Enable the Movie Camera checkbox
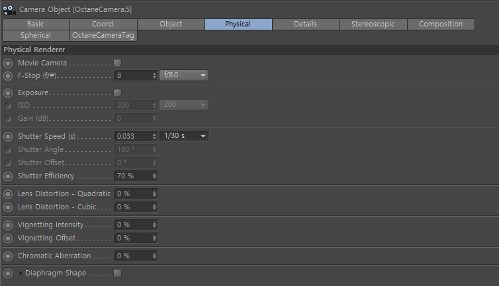The image size is (499, 286). (117, 63)
